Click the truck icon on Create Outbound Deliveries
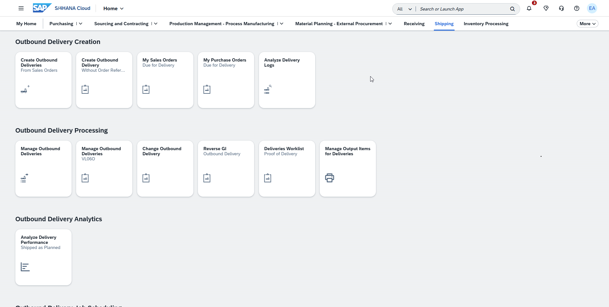The height and width of the screenshot is (307, 609). (25, 90)
